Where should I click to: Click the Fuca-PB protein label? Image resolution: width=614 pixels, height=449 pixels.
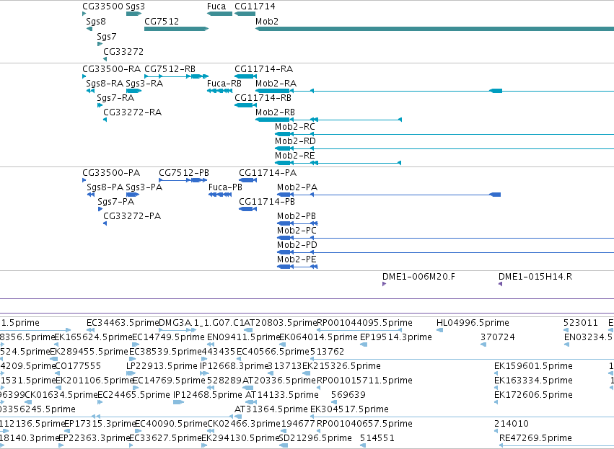(226, 187)
